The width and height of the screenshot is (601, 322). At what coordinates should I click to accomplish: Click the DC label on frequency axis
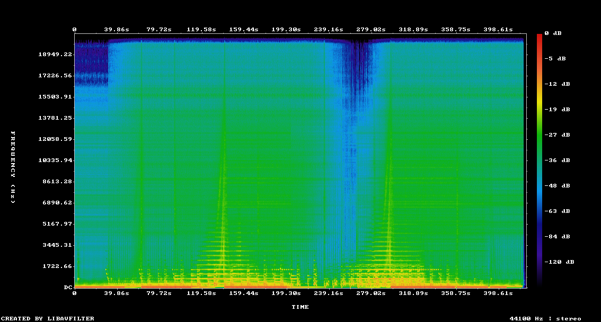pos(68,287)
